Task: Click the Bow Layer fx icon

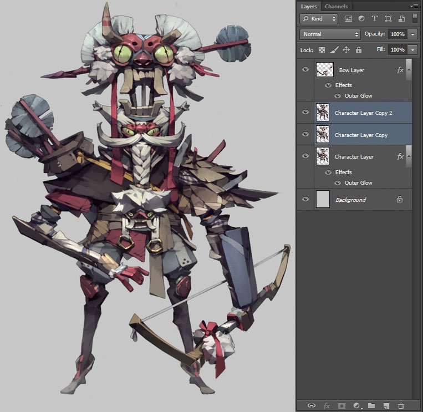Action: pos(400,70)
